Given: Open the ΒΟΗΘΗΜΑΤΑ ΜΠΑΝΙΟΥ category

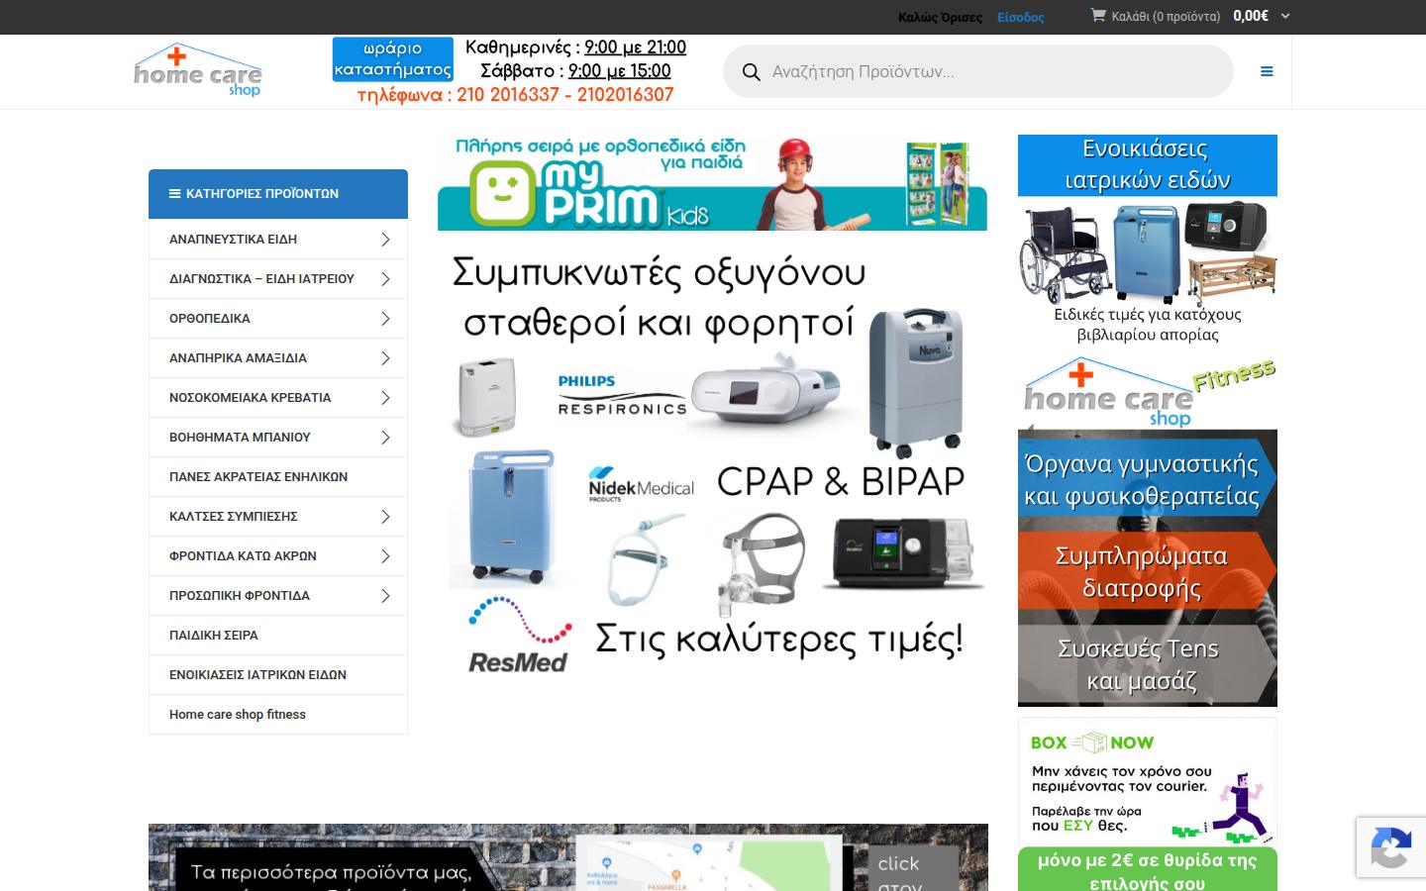Looking at the screenshot, I should [x=240, y=438].
